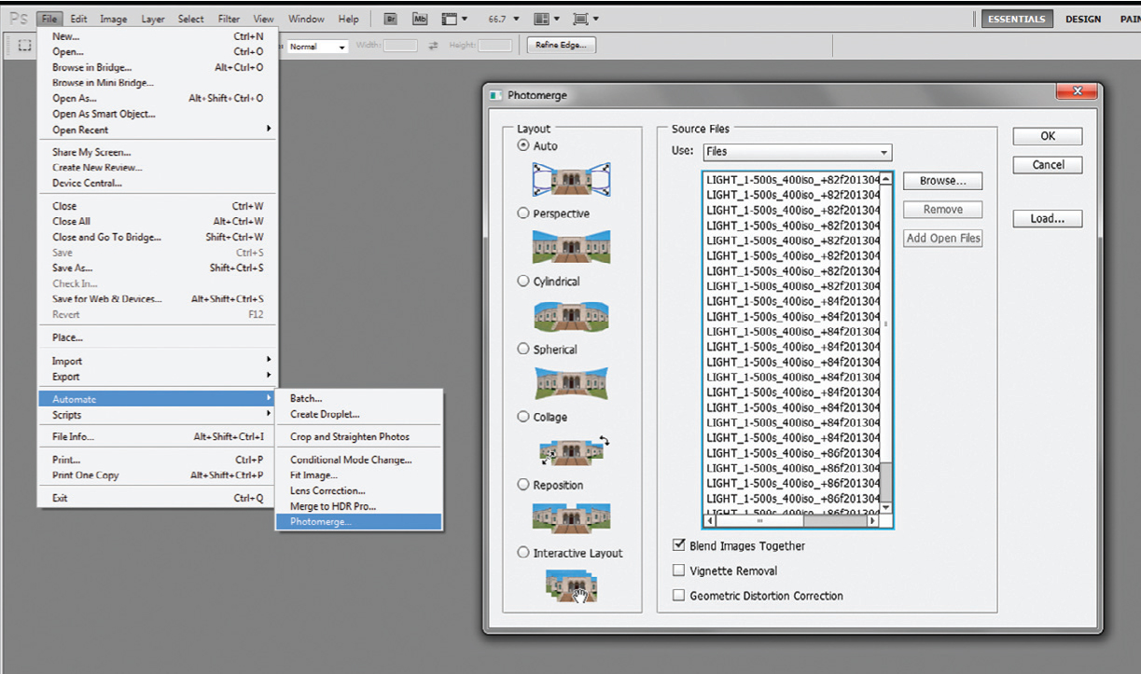The width and height of the screenshot is (1141, 674).
Task: Switch to the ESSENTIALS workspace
Action: click(1017, 19)
